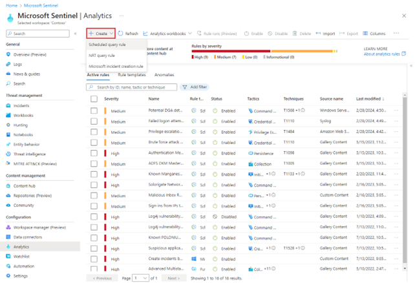This screenshot has height=283, width=415.
Task: Open the toolbar more options ellipsis
Action: tap(396, 34)
